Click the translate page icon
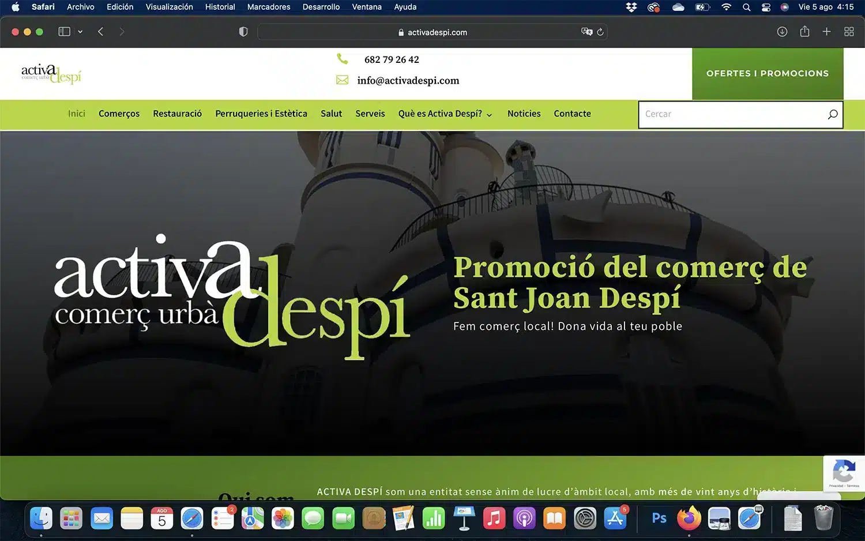The image size is (865, 541). coord(586,32)
